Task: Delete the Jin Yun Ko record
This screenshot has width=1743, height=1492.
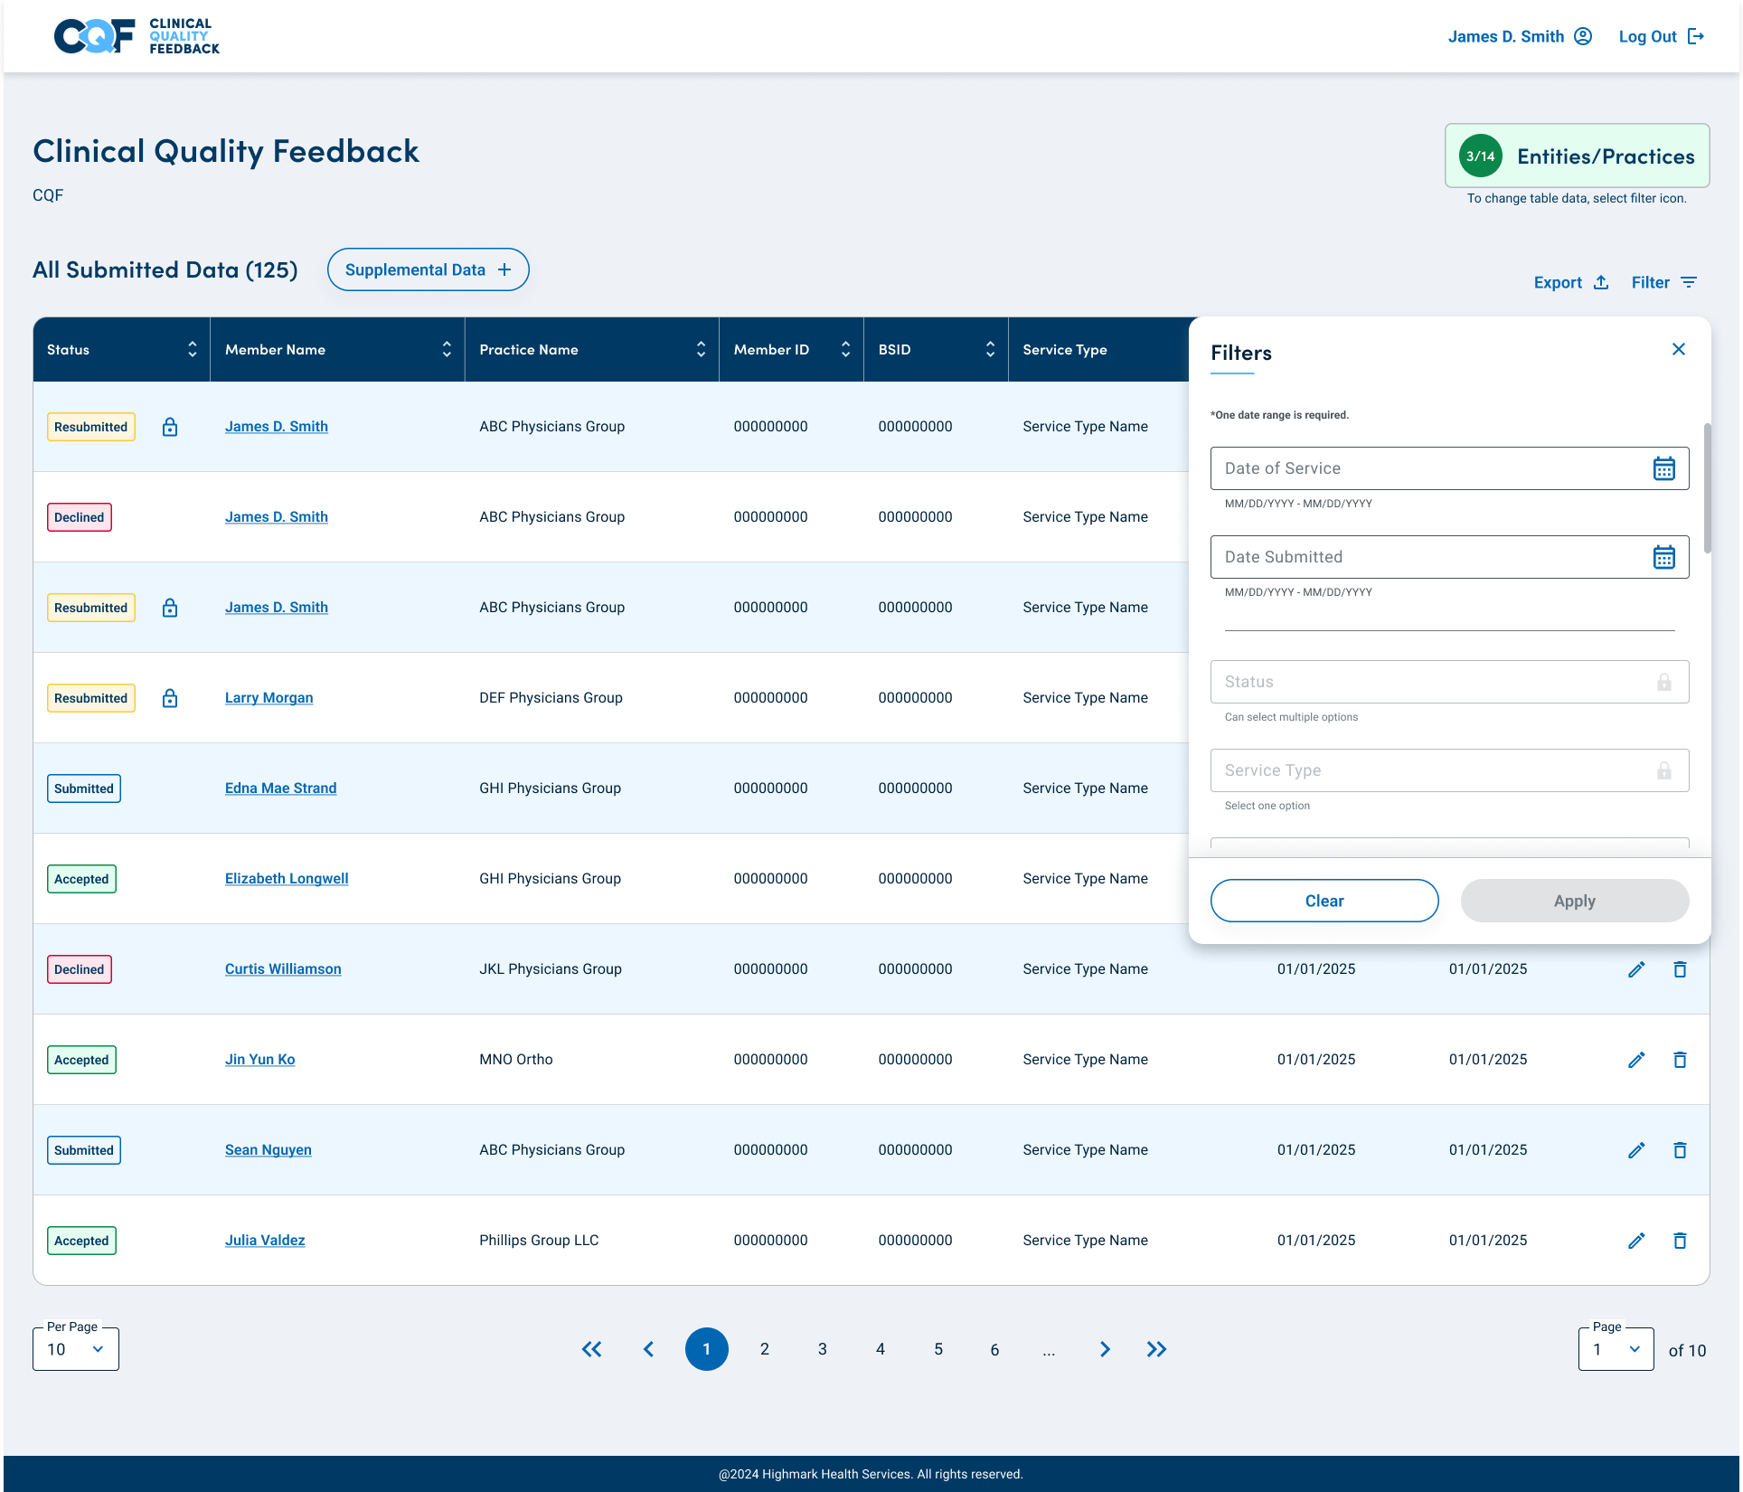Action: 1680,1060
